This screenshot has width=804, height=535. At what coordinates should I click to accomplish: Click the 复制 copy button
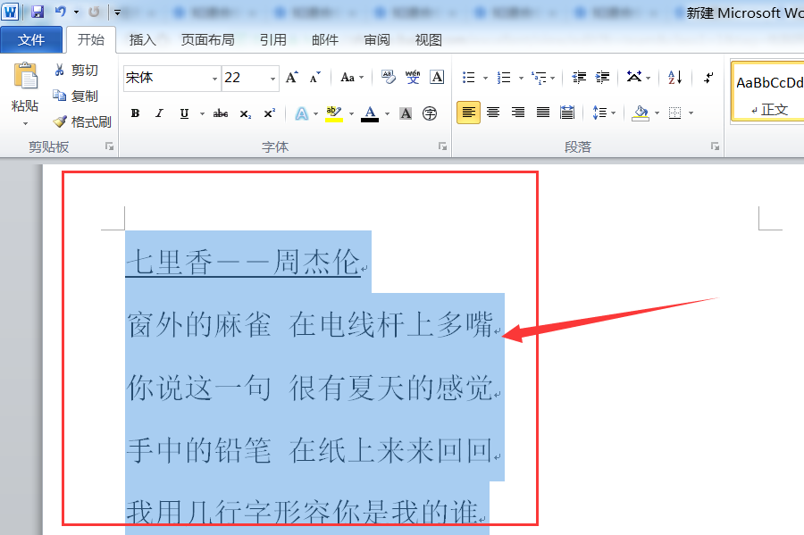[x=77, y=96]
